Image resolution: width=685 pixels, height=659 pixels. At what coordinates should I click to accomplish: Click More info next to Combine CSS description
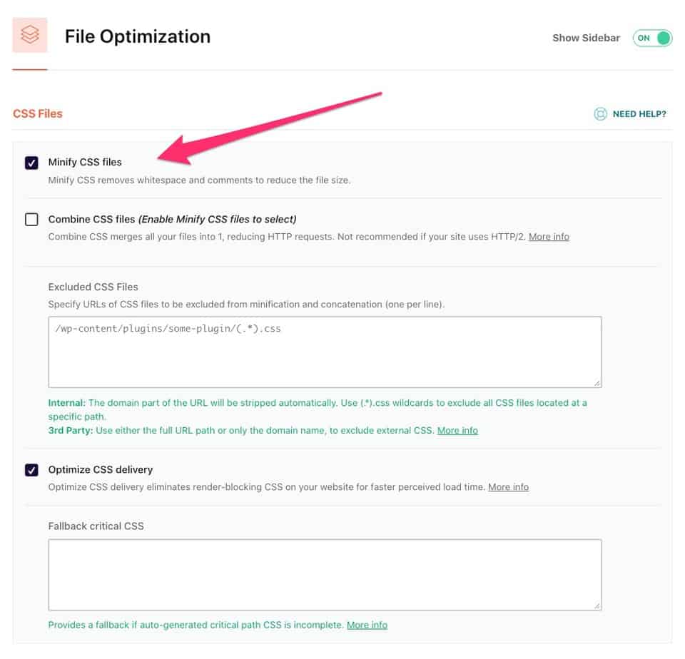click(x=549, y=236)
